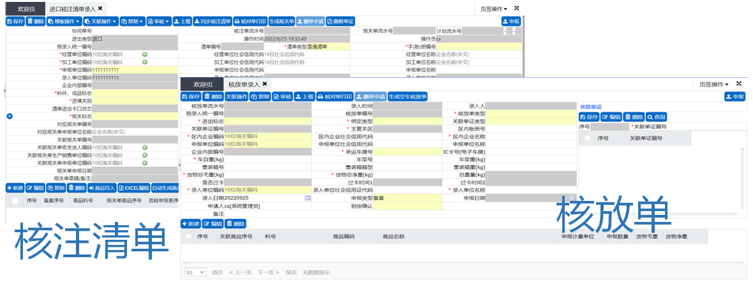Click fullscreen icon beside 页签操作 in 核放单 window
Screen dimensions: 753x287
click(x=739, y=84)
